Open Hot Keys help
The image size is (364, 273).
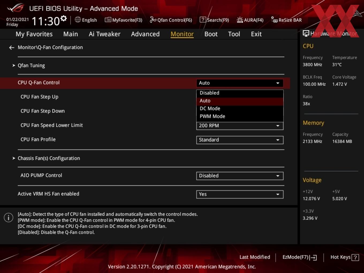point(344,257)
